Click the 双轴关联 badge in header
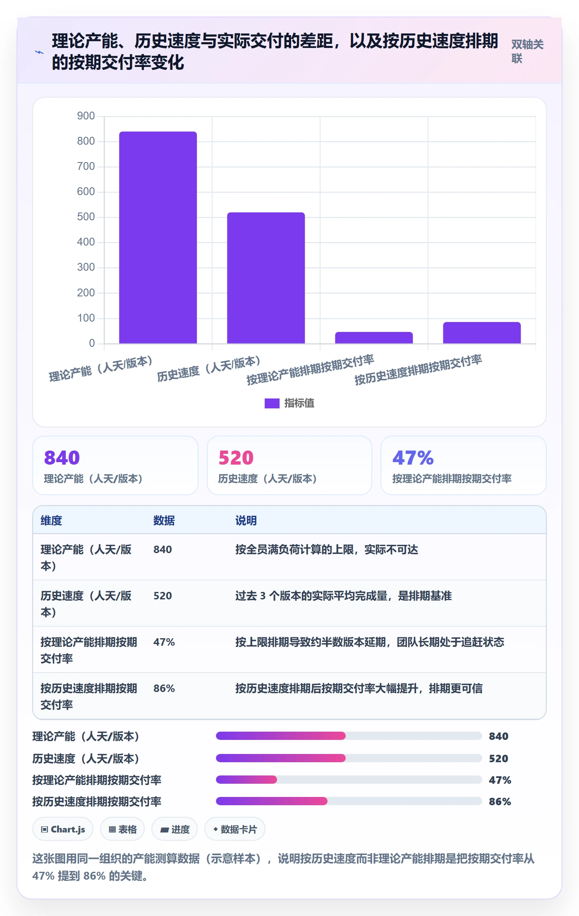The height and width of the screenshot is (916, 579). click(x=528, y=51)
